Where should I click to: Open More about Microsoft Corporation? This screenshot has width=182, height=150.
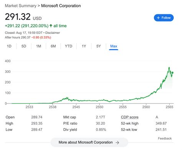(89, 142)
